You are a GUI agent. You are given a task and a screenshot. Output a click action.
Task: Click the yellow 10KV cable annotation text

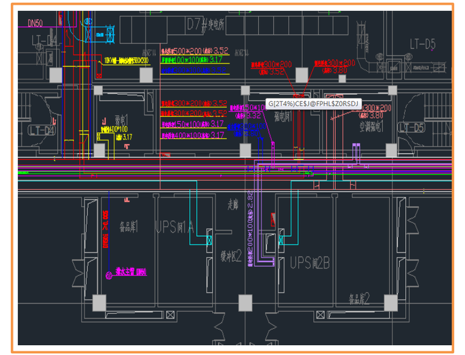(127, 61)
